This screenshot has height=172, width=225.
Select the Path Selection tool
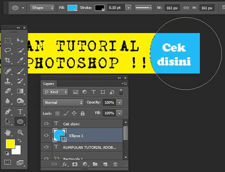click(x=8, y=122)
